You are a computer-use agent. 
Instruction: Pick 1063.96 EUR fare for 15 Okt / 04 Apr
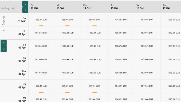(121, 73)
